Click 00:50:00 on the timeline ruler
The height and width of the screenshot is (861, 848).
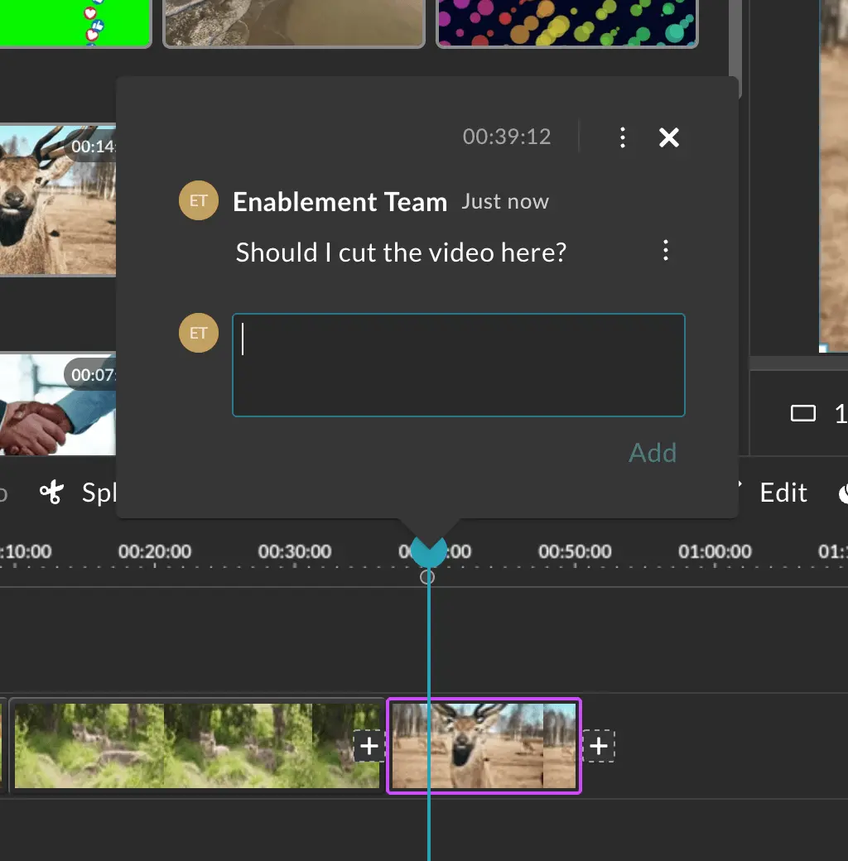575,551
